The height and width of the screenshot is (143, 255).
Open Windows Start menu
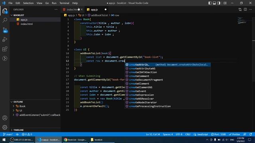pyautogui.click(x=4, y=140)
